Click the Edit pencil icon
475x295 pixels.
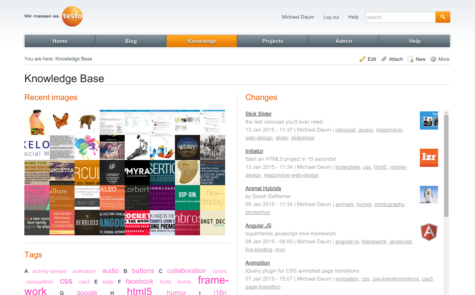(362, 59)
